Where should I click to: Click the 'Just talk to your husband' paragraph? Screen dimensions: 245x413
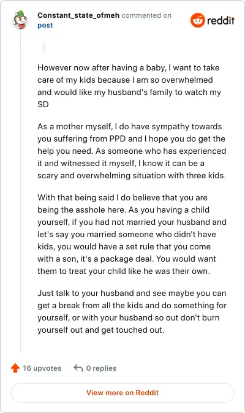point(132,311)
